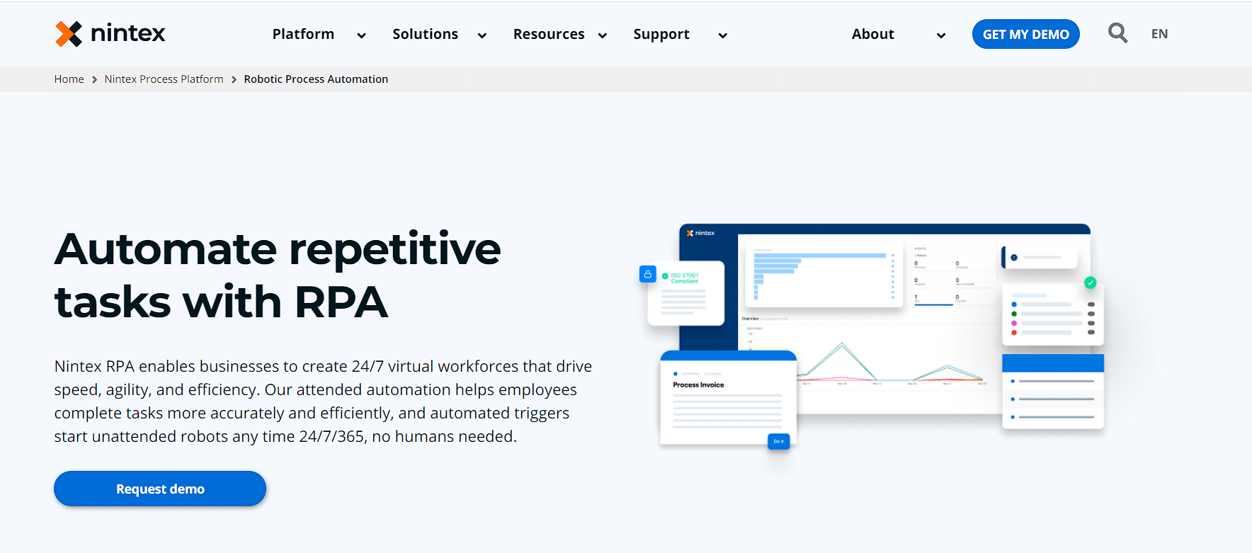This screenshot has height=553, width=1252.
Task: Click the Nintex RPA description paragraph
Action: [323, 401]
